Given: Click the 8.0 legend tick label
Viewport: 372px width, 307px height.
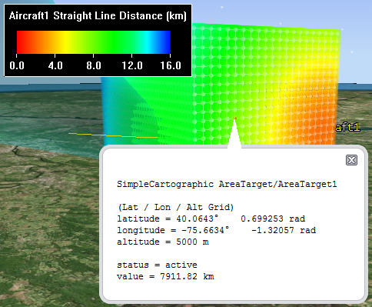Looking at the screenshot, I should [x=94, y=65].
